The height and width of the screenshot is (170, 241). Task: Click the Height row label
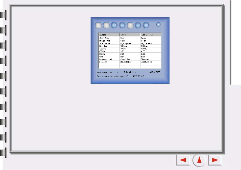102,54
